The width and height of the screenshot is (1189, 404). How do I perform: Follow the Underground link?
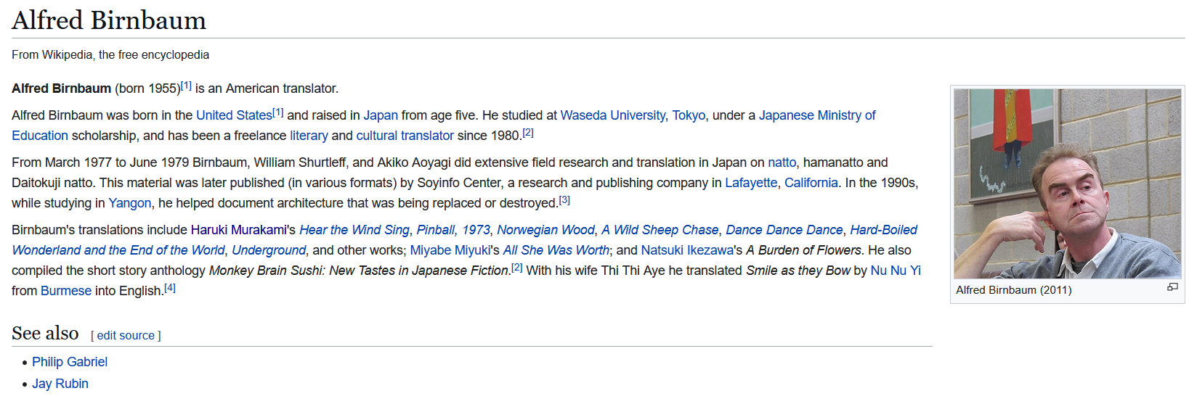[269, 250]
